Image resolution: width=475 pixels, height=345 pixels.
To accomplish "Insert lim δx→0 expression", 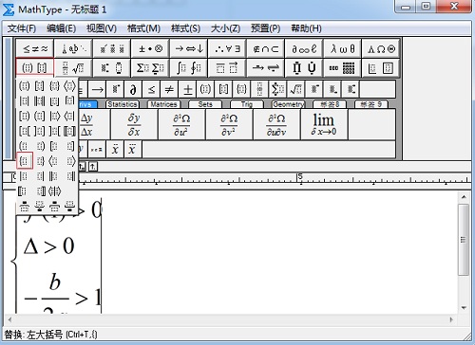I will point(324,124).
